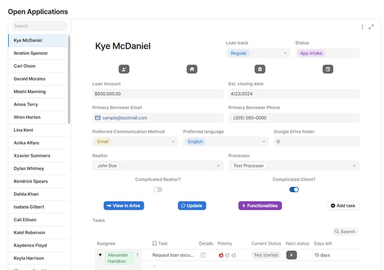384x270 pixels.
Task: Click the Request loan docu... task cell
Action: click(173, 255)
